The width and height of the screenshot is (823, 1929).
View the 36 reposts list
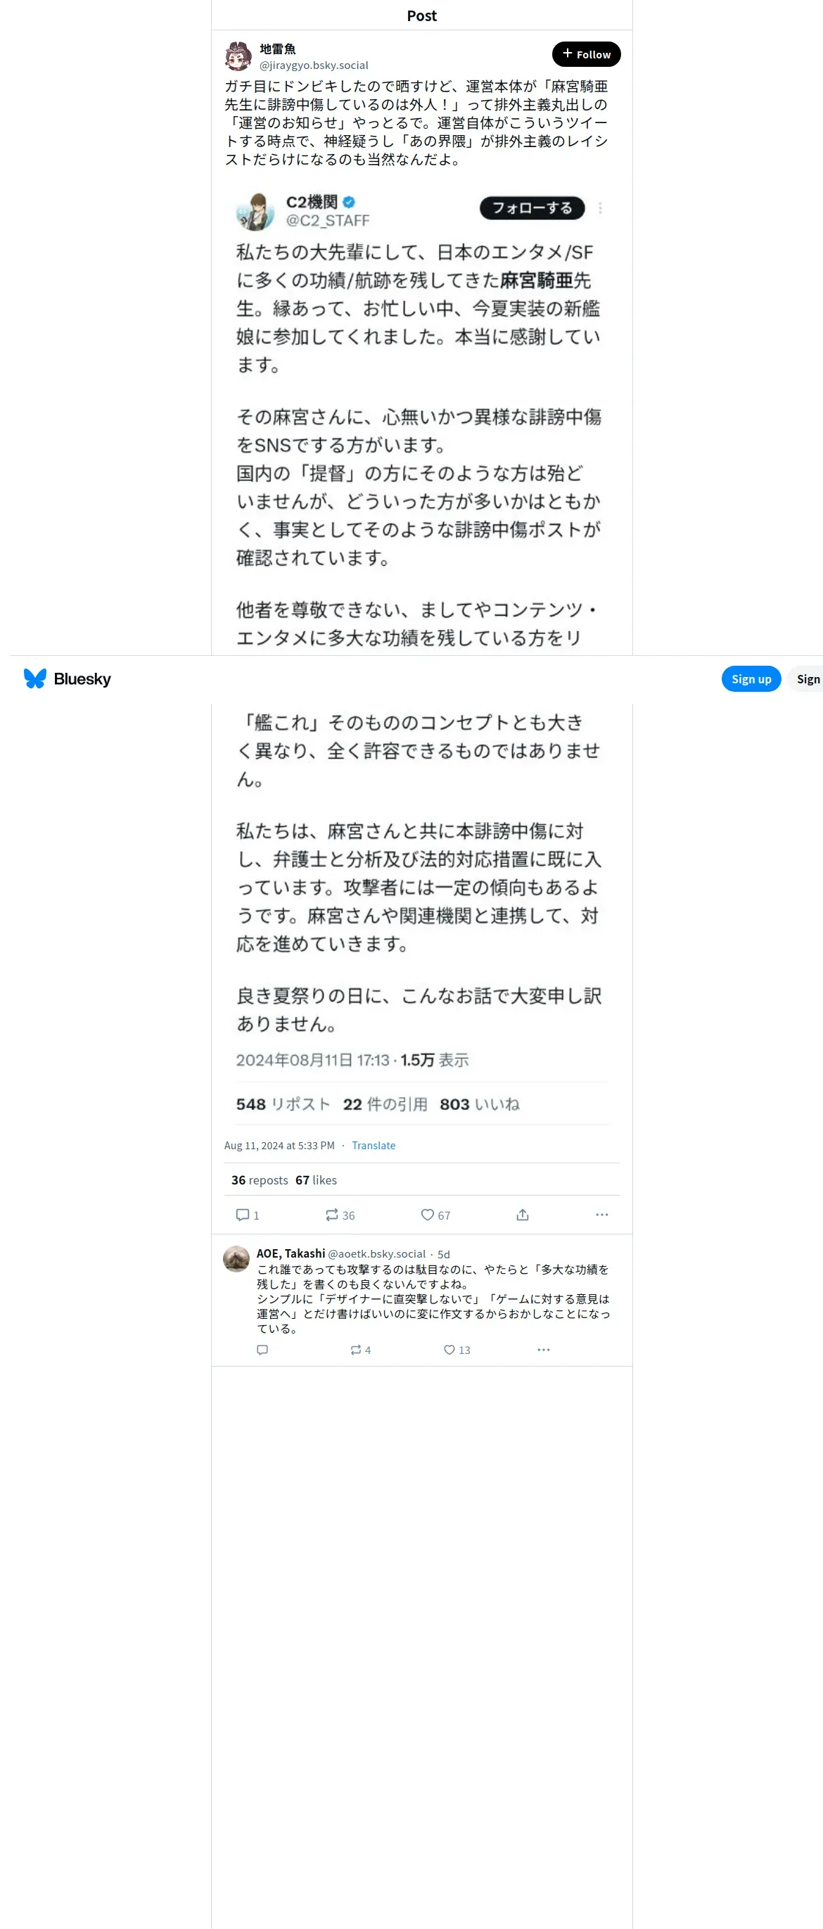[x=260, y=1179]
